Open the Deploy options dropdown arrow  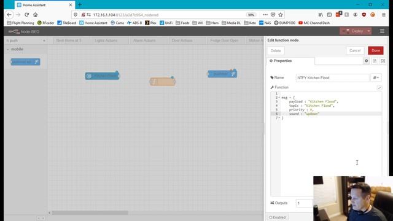click(x=368, y=31)
